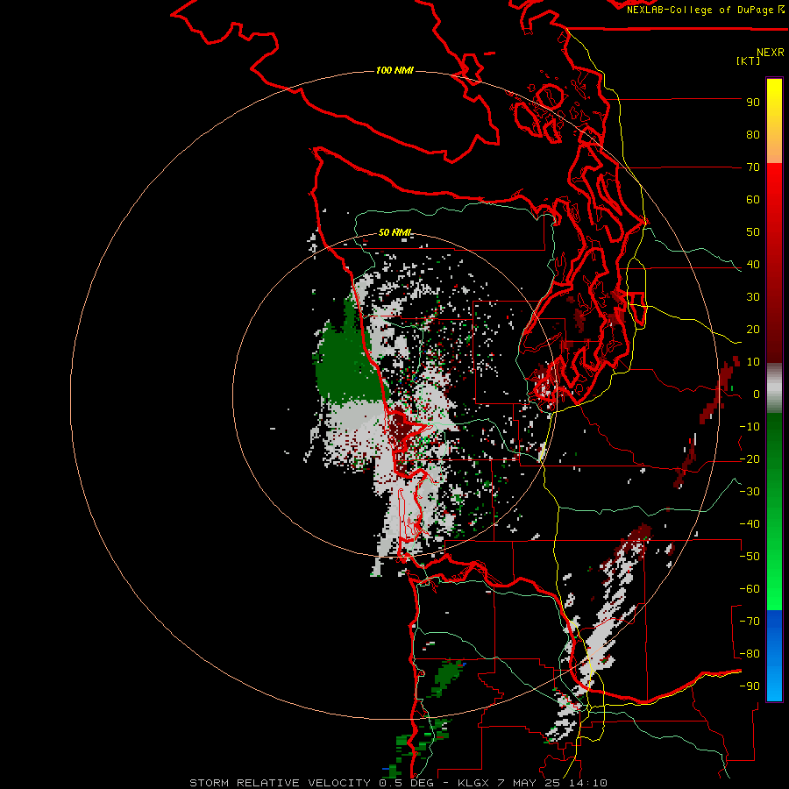Click the 50 NMI range ring label
The height and width of the screenshot is (789, 789).
(x=395, y=232)
